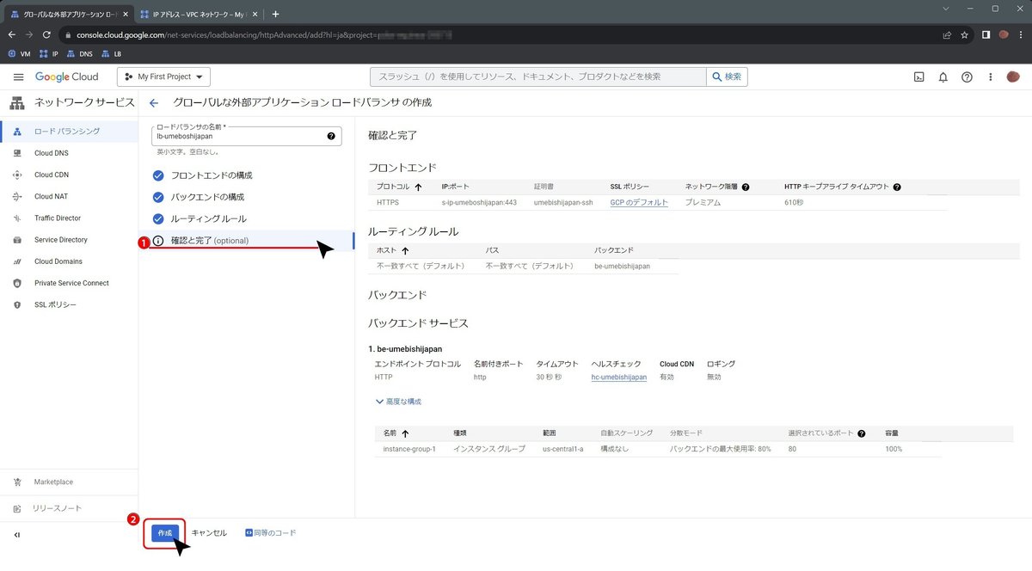The width and height of the screenshot is (1032, 571).
Task: Sort frontend table by プロトコル arrow
Action: coord(419,187)
